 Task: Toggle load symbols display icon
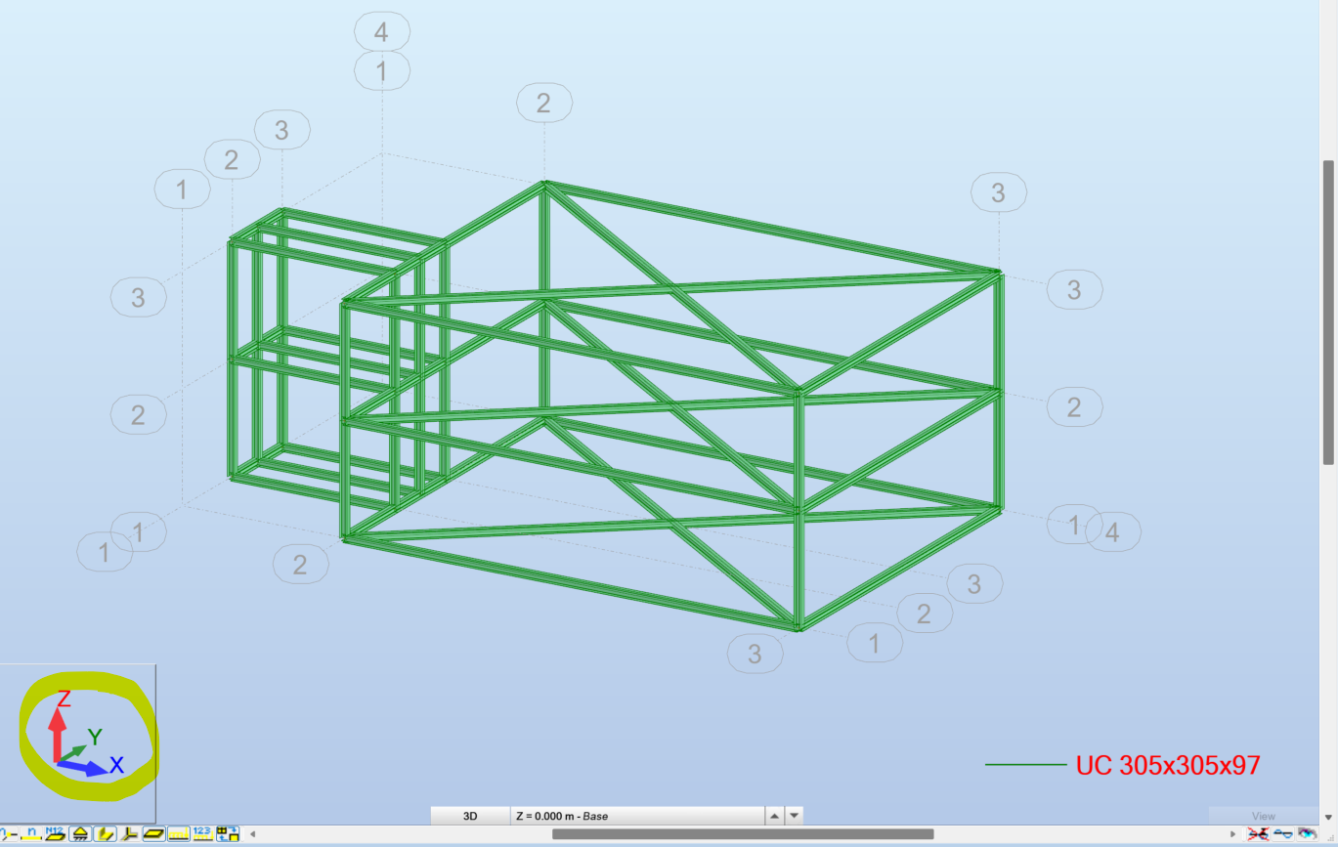(178, 834)
